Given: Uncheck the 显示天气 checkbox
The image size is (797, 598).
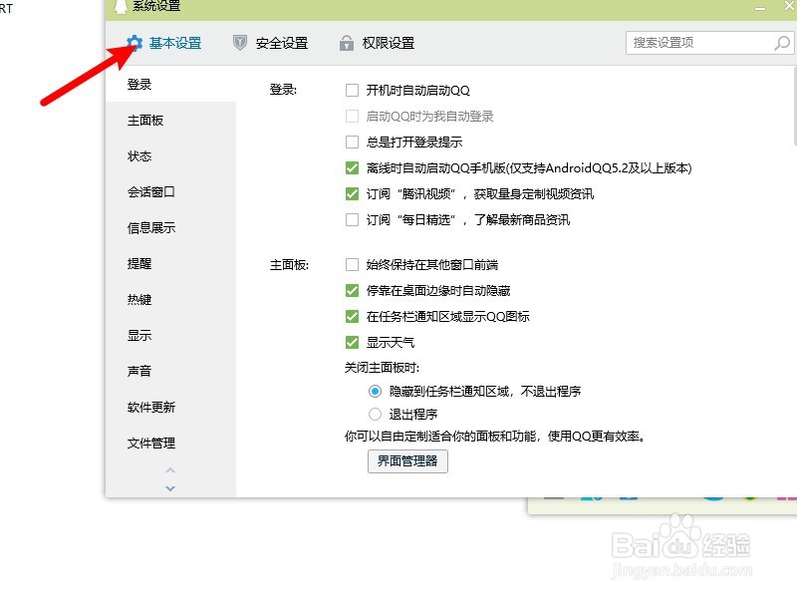Looking at the screenshot, I should pos(352,342).
